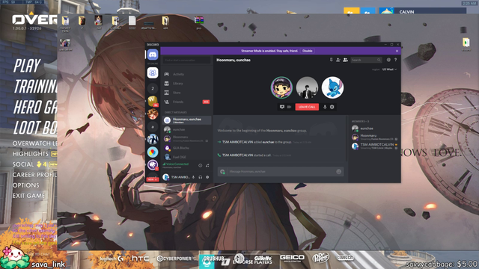Viewport: 479px width, 269px height.
Task: Expand the server folder labeled 2
Action: [x=153, y=88]
